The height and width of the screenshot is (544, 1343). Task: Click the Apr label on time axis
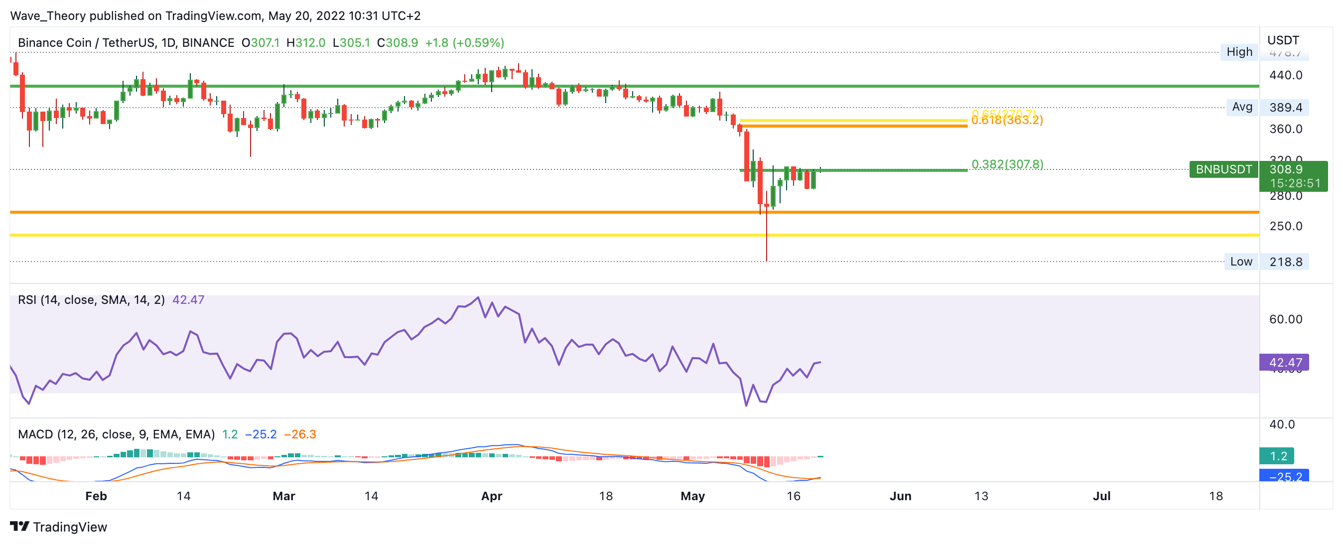coord(491,496)
